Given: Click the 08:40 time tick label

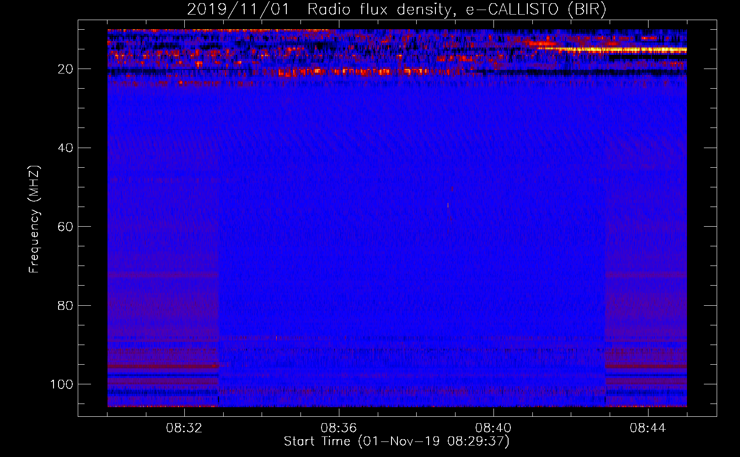Looking at the screenshot, I should point(493,428).
